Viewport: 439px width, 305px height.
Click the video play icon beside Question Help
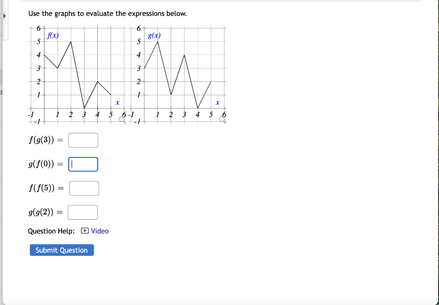coord(85,231)
